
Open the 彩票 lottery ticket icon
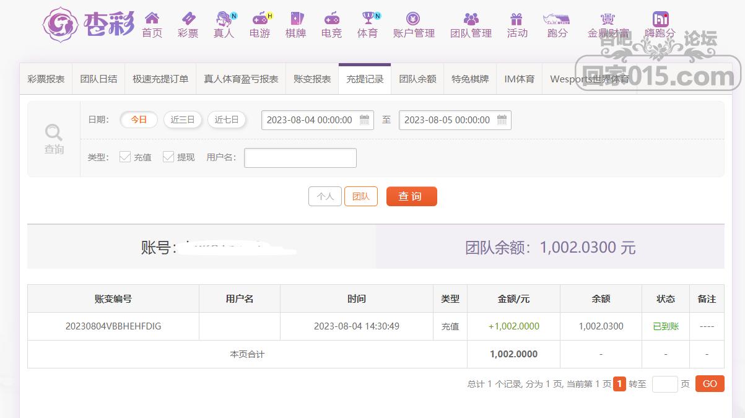[188, 19]
